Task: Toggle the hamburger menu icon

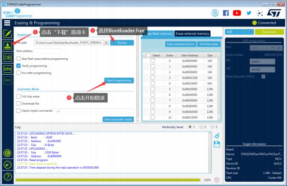Action: [7, 23]
